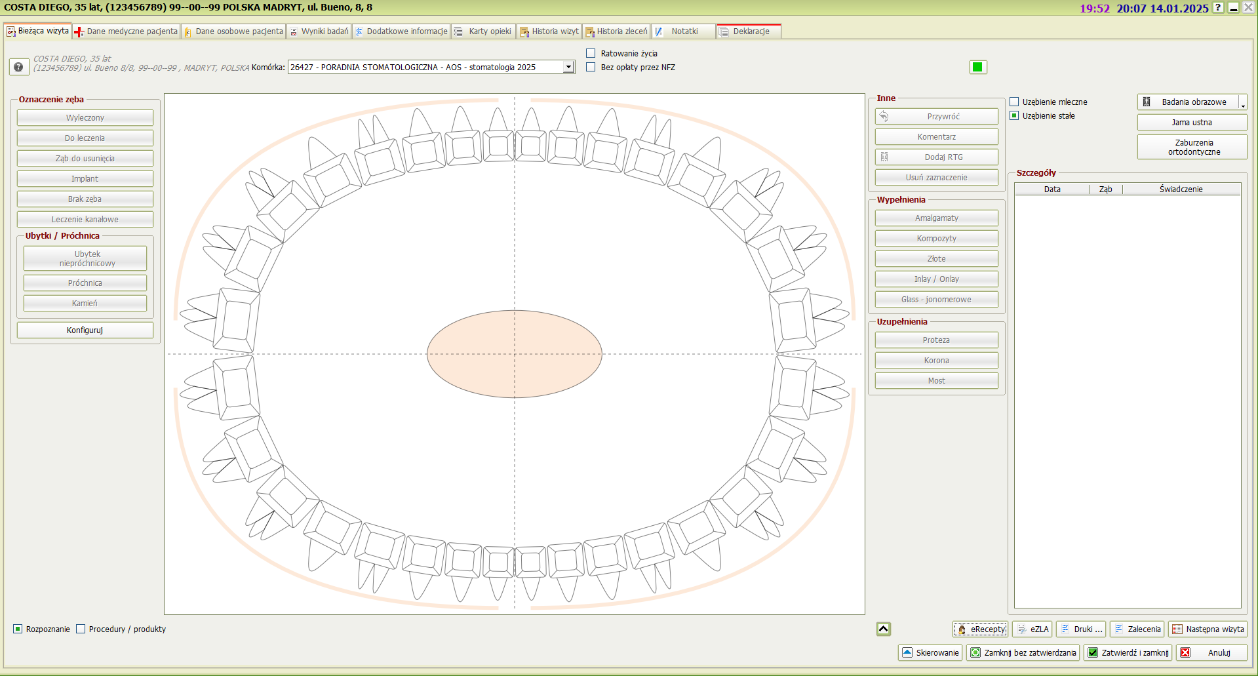Go to Następna wizyta

coord(1208,629)
